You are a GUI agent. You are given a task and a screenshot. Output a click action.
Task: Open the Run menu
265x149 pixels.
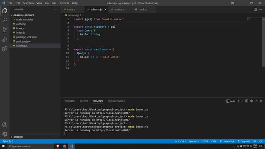(x=54, y=3)
